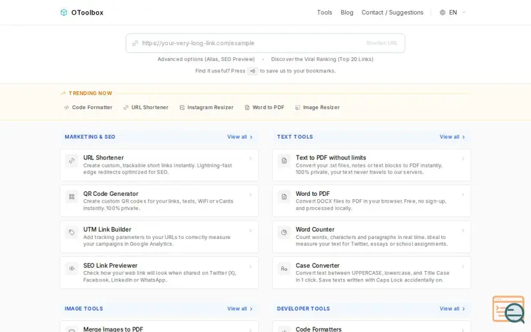The image size is (531, 332).
Task: View all Marketing & SEO tools
Action: [240, 137]
